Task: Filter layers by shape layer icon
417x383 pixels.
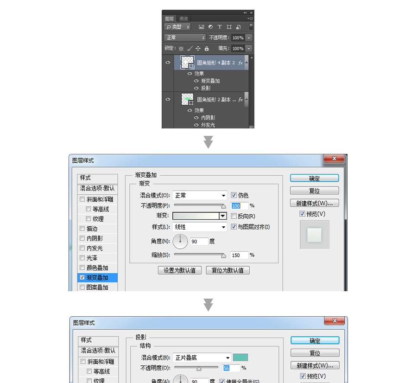Action: pos(229,27)
